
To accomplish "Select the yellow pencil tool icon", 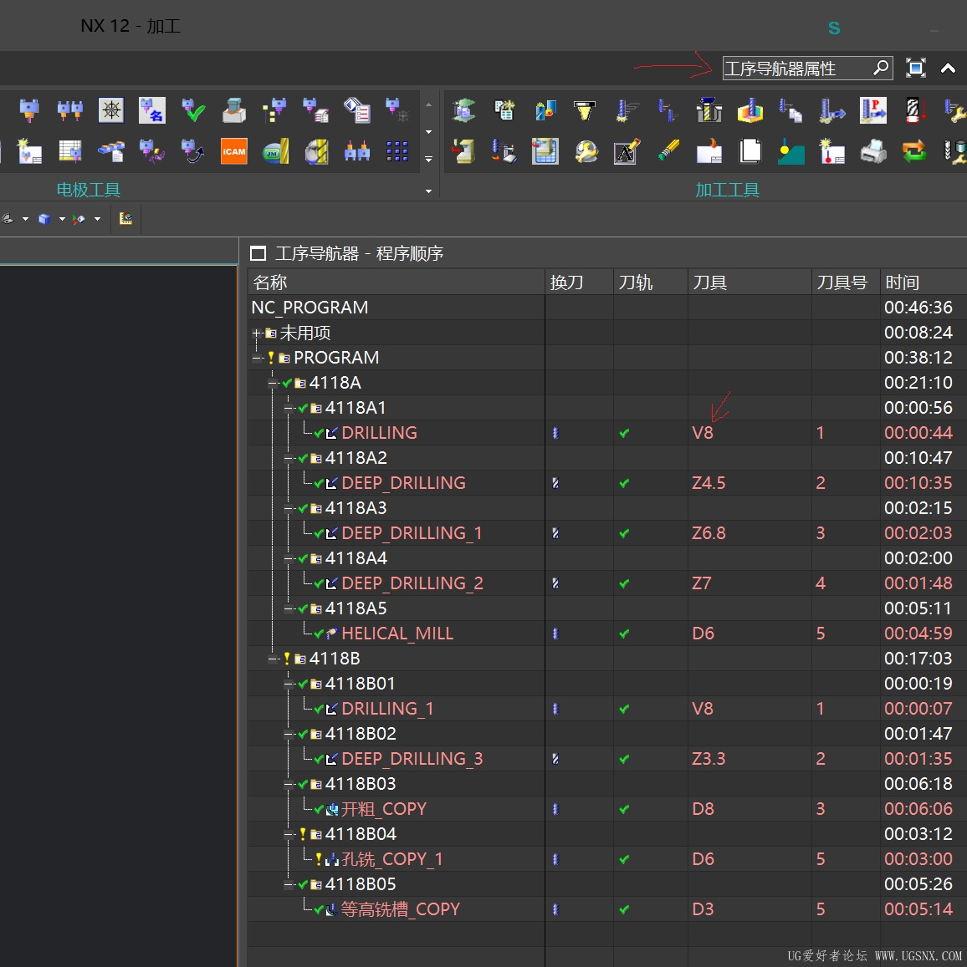I will tap(668, 151).
